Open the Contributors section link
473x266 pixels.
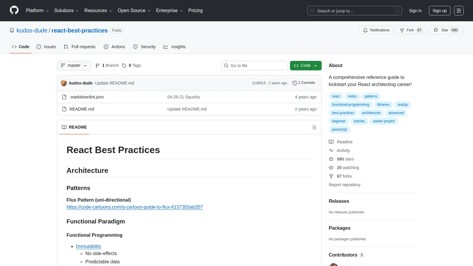tap(346, 255)
